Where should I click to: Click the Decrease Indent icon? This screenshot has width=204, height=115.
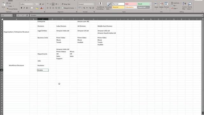click(x=56, y=8)
